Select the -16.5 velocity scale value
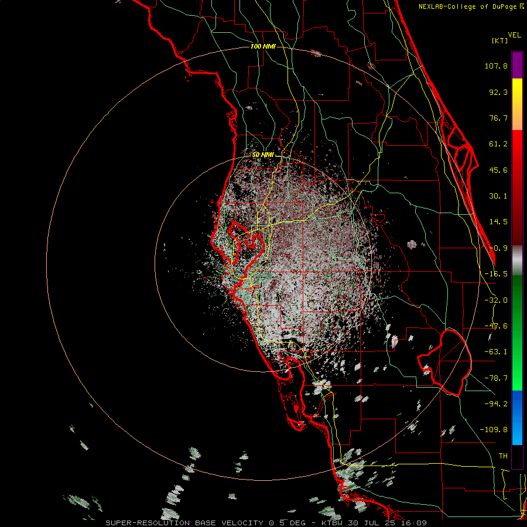 (x=496, y=274)
